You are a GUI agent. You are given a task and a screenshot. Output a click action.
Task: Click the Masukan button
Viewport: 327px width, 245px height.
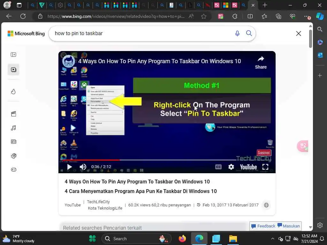click(289, 226)
